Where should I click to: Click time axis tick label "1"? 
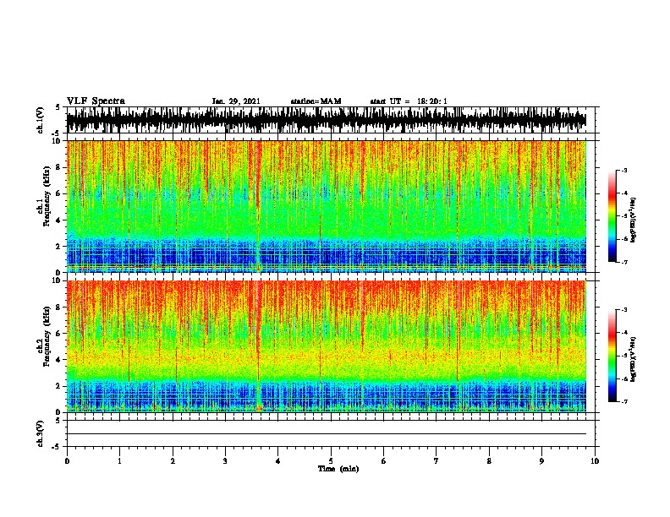click(x=119, y=461)
